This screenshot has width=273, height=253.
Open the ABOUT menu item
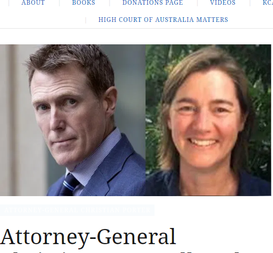(33, 3)
